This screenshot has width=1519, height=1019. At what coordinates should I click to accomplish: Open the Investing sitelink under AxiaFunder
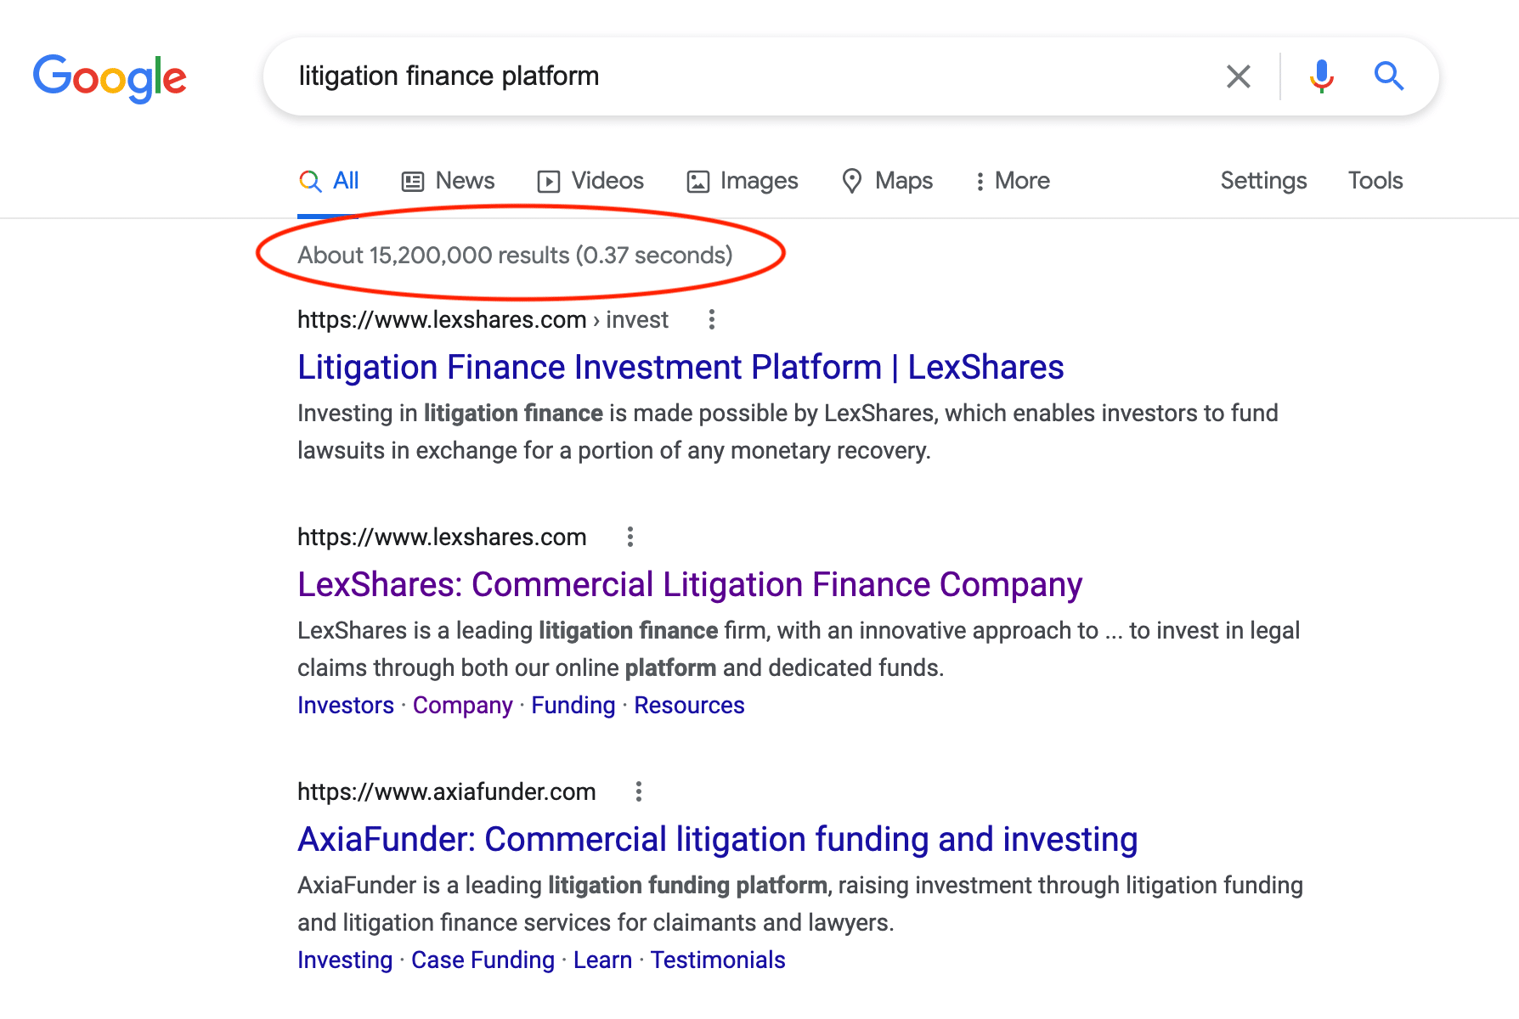click(345, 960)
